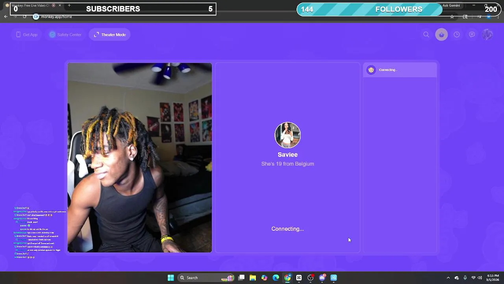Open Chrome profile avatar
The width and height of the screenshot is (504, 284).
[x=489, y=17]
